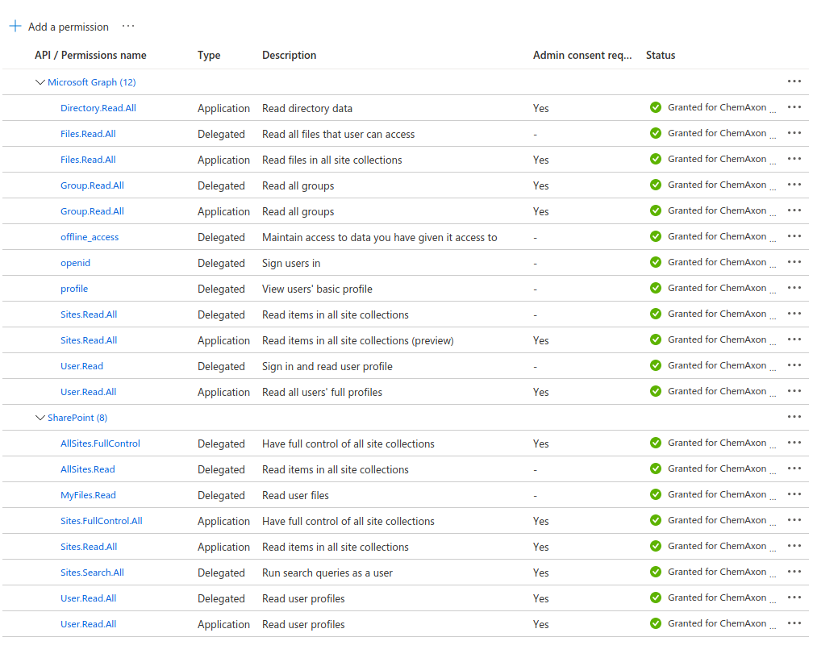Screen dimensions: 838x658
Task: Open the Microsoft Graph group ellipsis menu
Action: pos(794,81)
